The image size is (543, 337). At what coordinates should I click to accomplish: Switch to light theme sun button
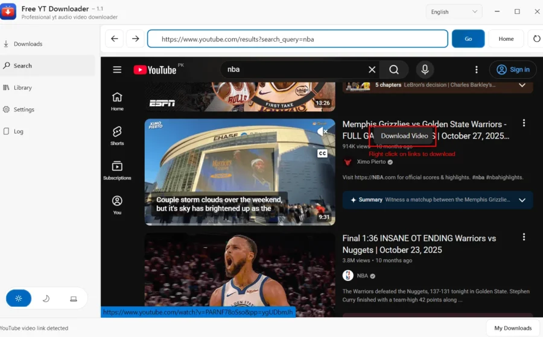pos(19,298)
